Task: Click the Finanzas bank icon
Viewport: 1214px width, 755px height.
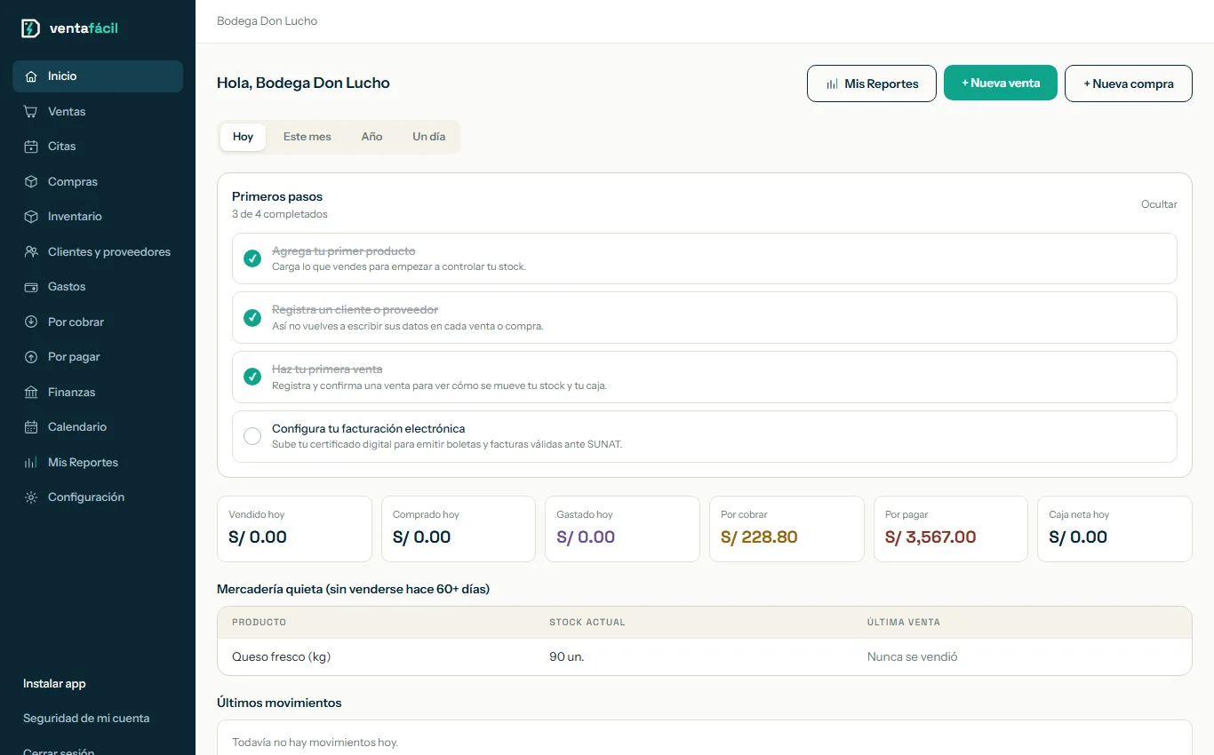Action: 31,393
